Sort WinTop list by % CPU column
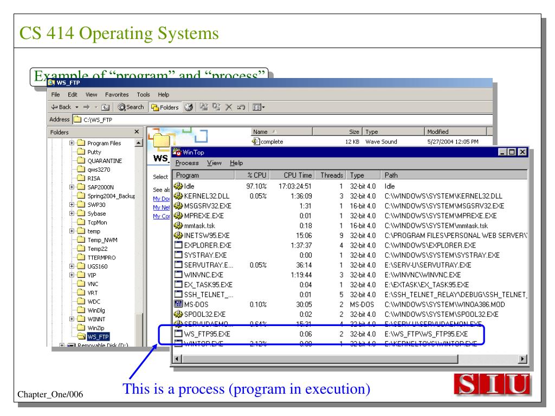This screenshot has width=555, height=416. (252, 175)
